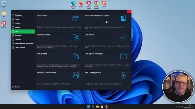Click the Centro backup icon
Viewport: 195px width, 109px height.
tap(13, 48)
